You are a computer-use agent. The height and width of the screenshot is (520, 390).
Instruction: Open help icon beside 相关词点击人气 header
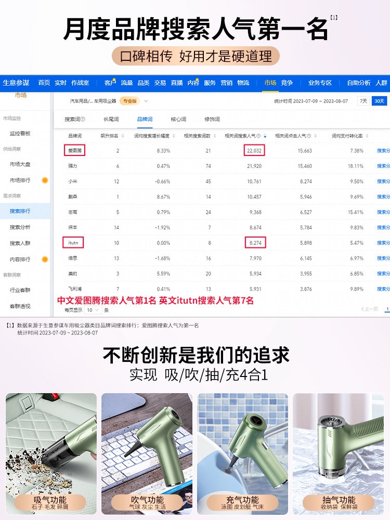(309, 136)
